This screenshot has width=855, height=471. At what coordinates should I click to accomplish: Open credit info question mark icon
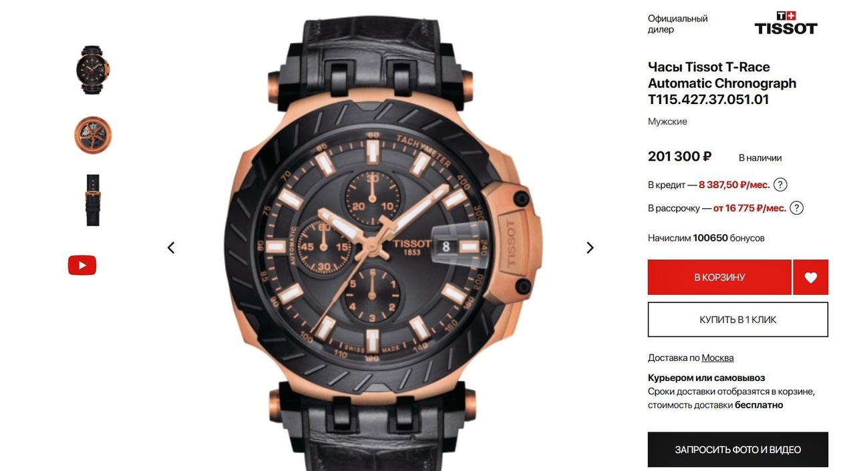coord(780,185)
